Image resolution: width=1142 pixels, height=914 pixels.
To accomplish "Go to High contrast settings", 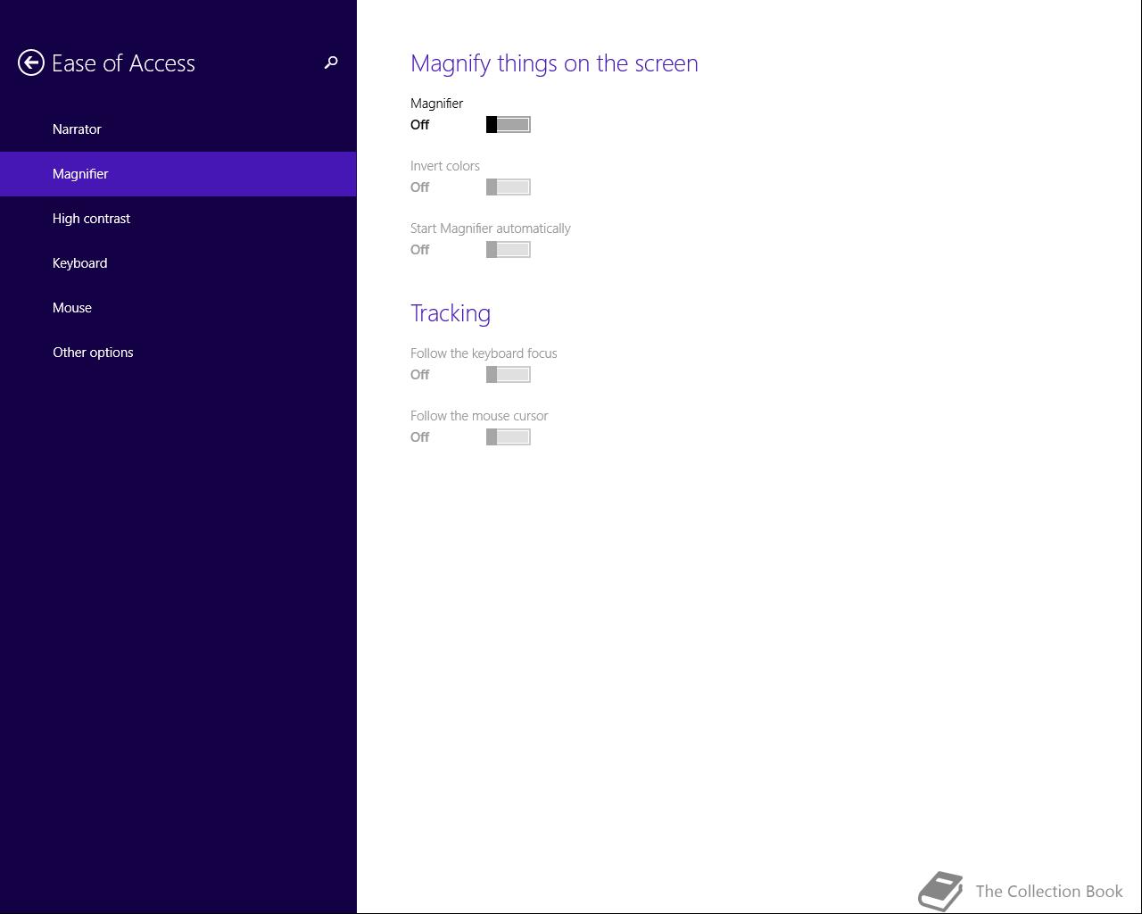I will [x=178, y=219].
